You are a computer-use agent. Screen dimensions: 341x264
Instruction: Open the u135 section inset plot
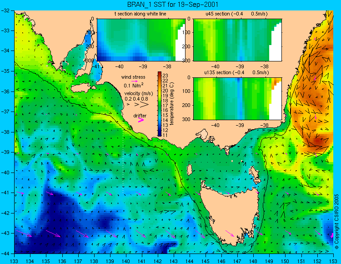[237, 99]
